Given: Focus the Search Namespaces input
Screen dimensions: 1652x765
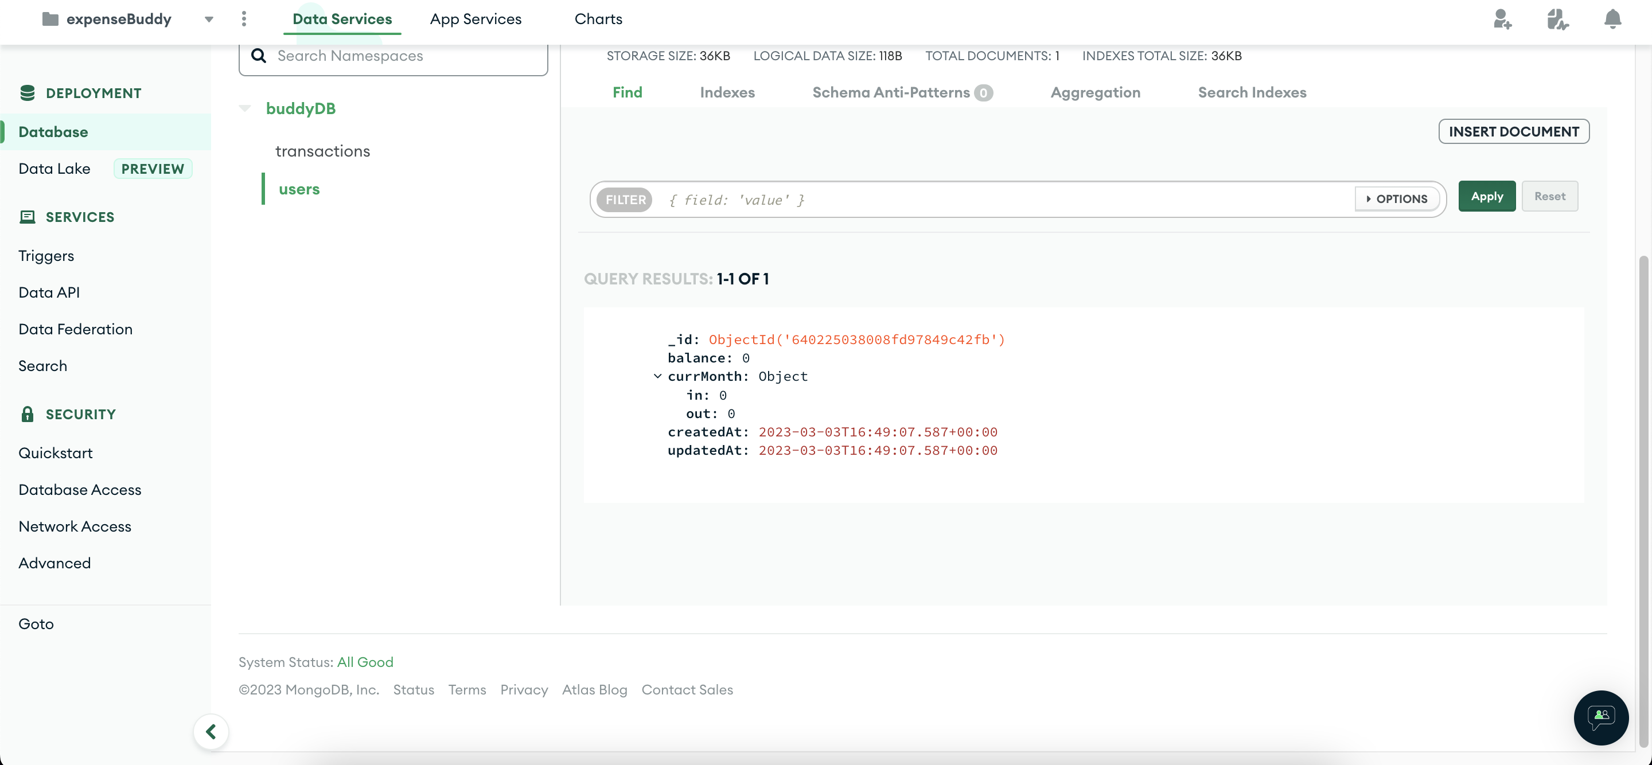Looking at the screenshot, I should click(393, 56).
